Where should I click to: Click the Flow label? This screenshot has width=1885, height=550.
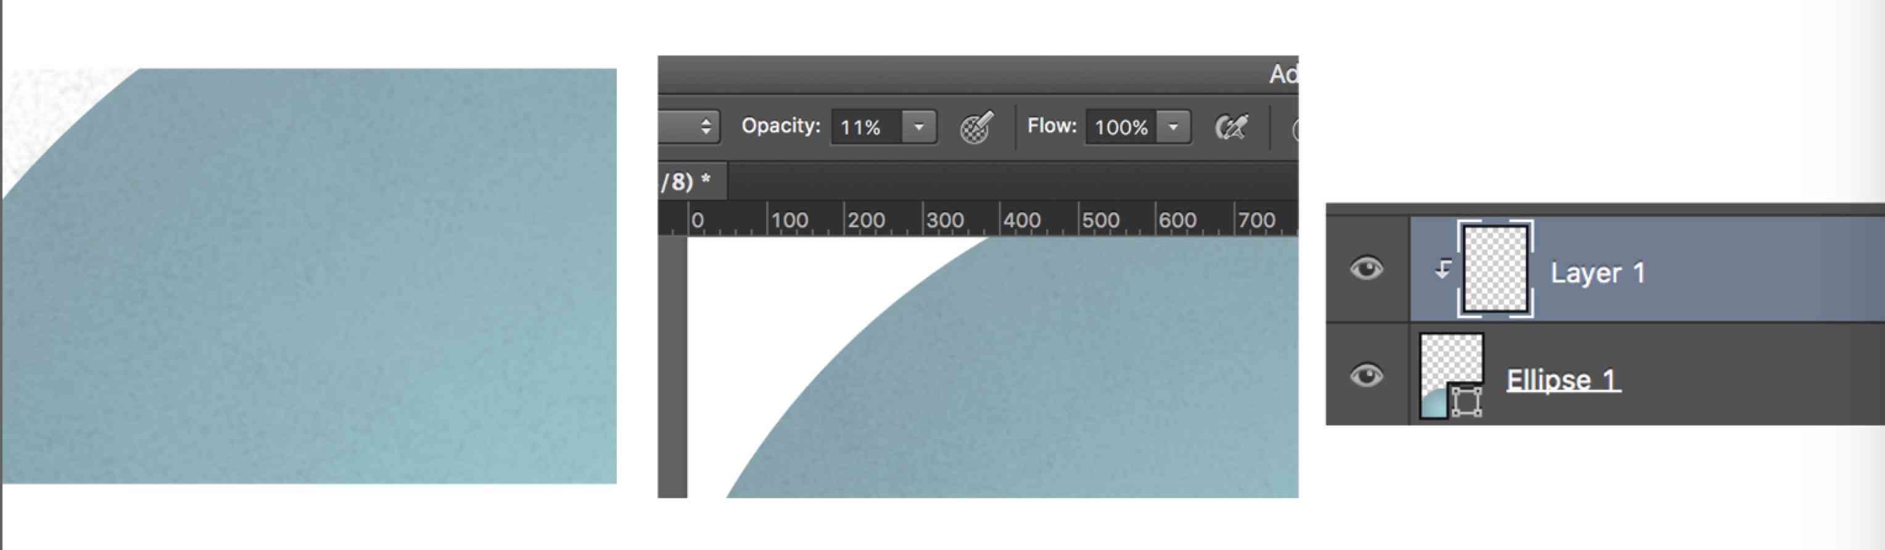click(x=1052, y=126)
